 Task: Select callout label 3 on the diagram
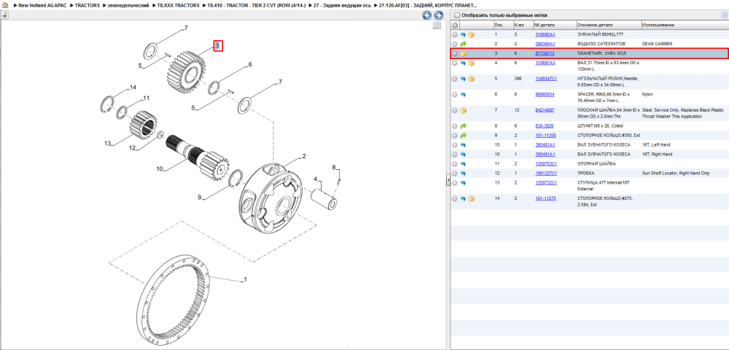218,45
